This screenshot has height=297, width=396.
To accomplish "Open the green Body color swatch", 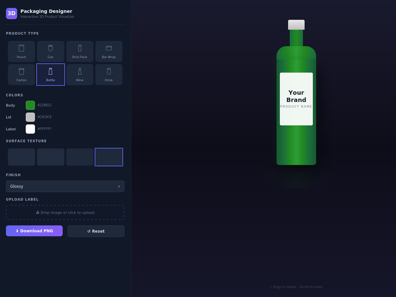I will tap(30, 105).
